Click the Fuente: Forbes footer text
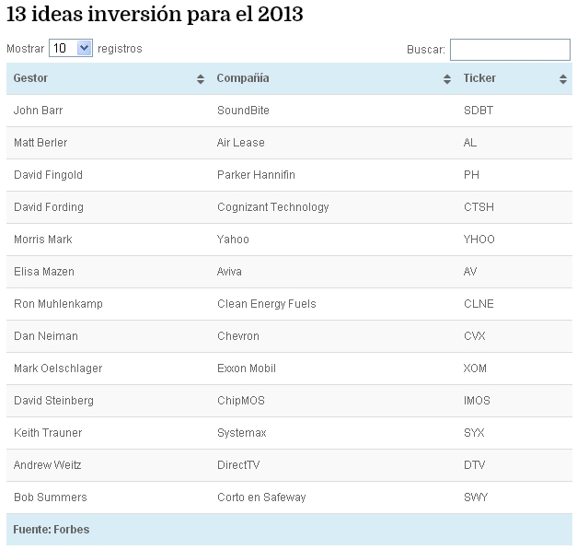Image resolution: width=577 pixels, height=550 pixels. click(x=52, y=530)
